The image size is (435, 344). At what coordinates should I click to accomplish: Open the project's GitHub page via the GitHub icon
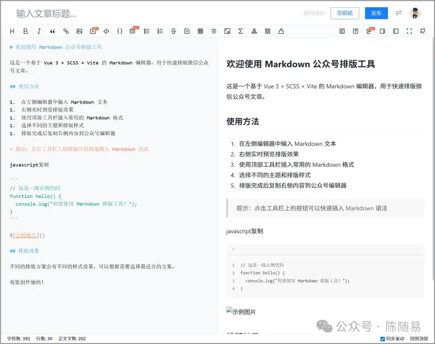(423, 31)
